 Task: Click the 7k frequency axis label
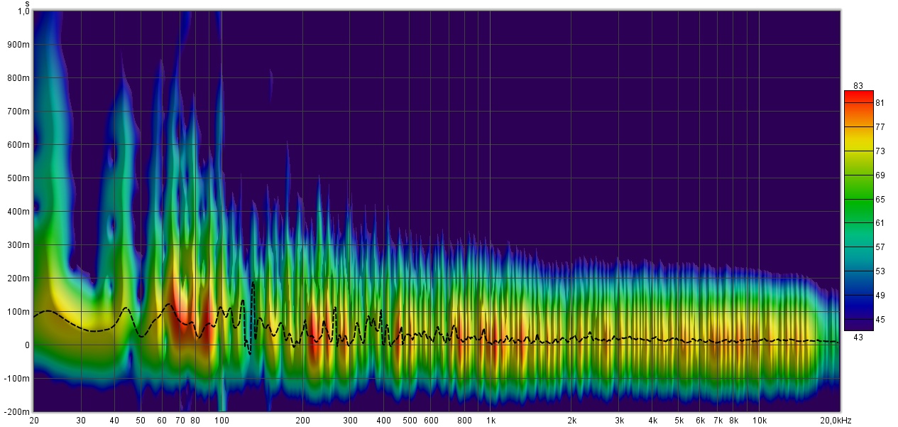pos(718,421)
